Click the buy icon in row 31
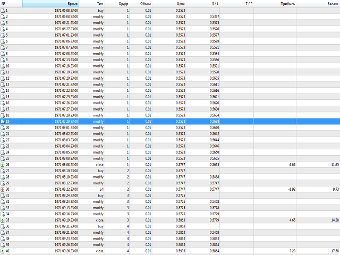The image size is (340, 255). (x=3, y=195)
